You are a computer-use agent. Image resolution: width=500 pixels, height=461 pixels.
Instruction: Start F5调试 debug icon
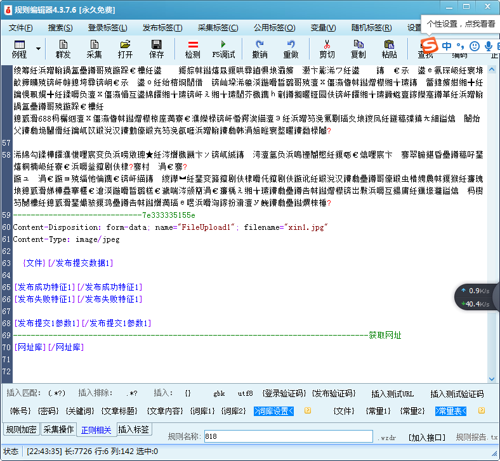pyautogui.click(x=223, y=49)
